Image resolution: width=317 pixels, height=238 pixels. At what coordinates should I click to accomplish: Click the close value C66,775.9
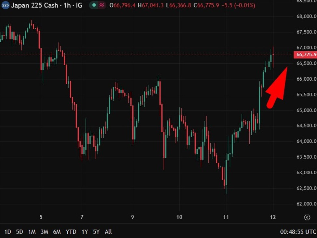(x=206, y=5)
